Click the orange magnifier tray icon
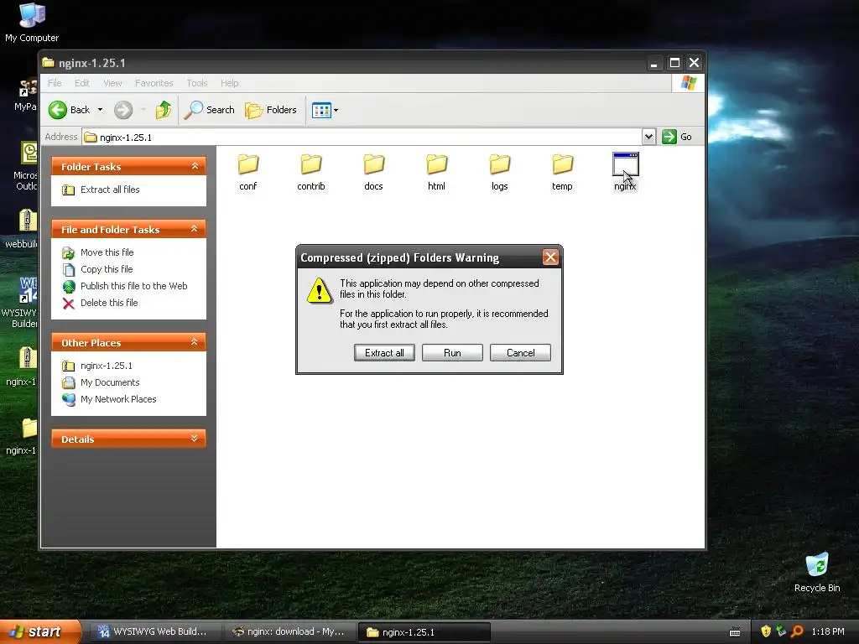Image resolution: width=859 pixels, height=644 pixels. 797,631
